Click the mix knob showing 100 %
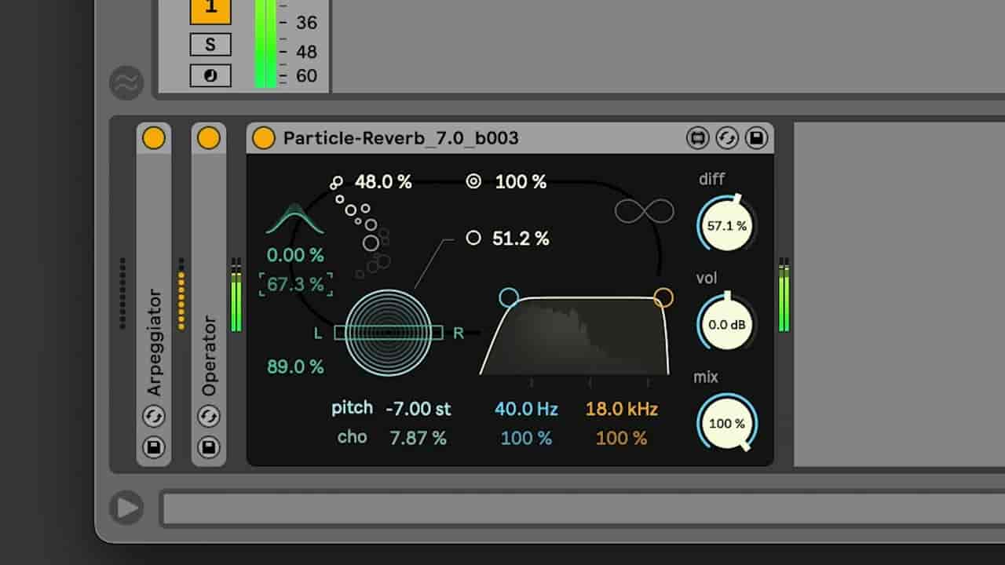 coord(727,423)
